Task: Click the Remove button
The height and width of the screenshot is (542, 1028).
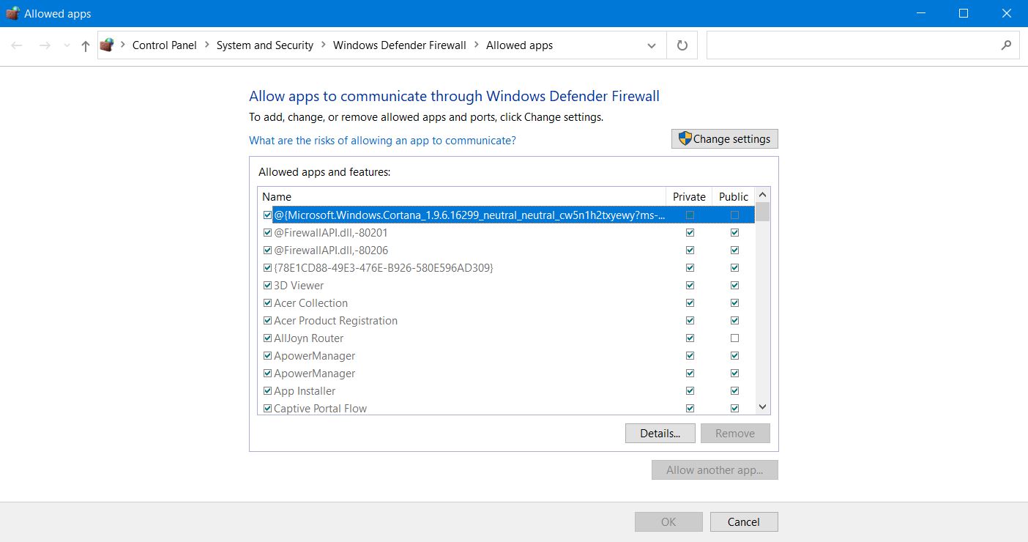Action: point(735,434)
